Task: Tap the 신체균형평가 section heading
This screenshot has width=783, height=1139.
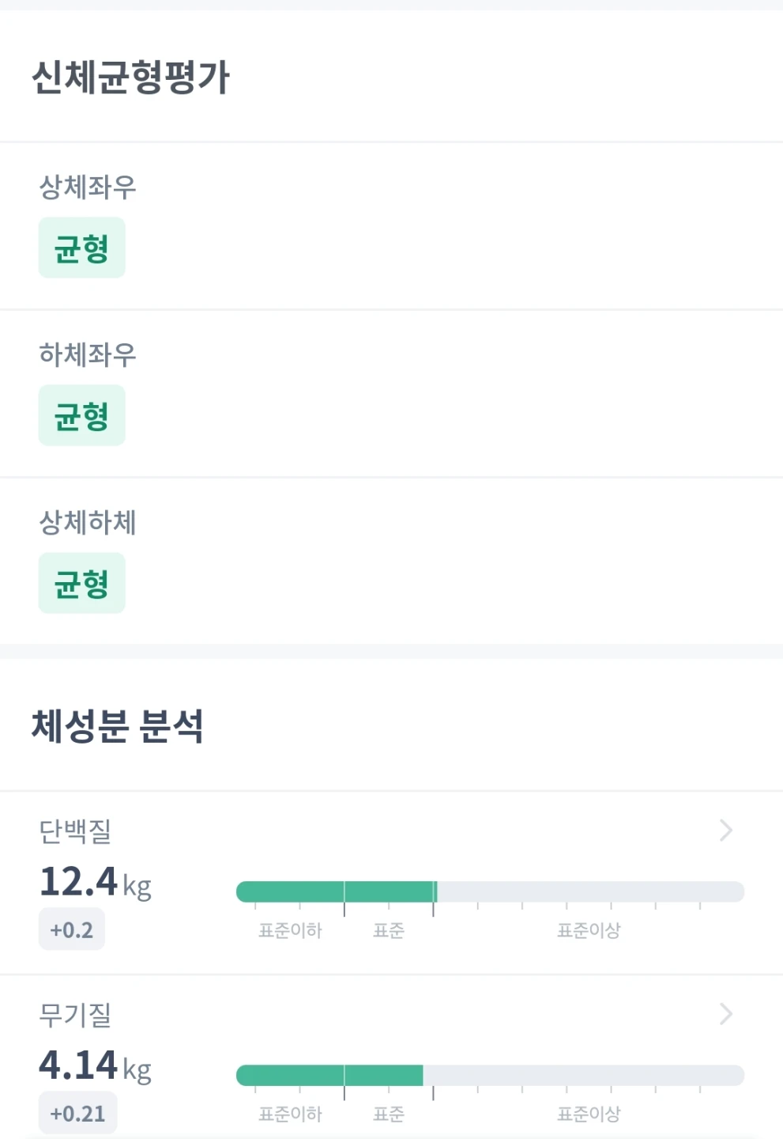Action: (x=130, y=78)
